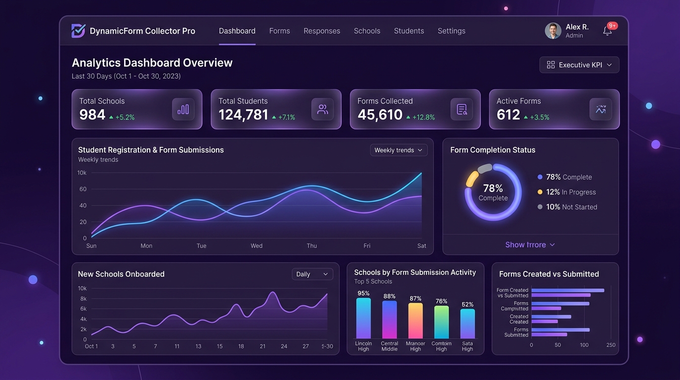Image resolution: width=680 pixels, height=380 pixels.
Task: Open the Weekly trends dropdown
Action: [399, 150]
